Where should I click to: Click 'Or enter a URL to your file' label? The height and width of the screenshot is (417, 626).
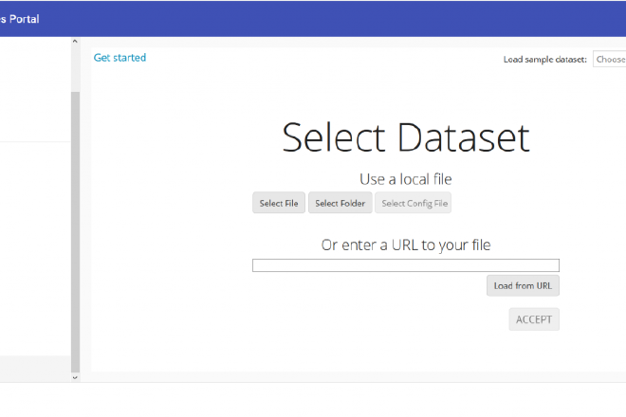[x=405, y=245]
